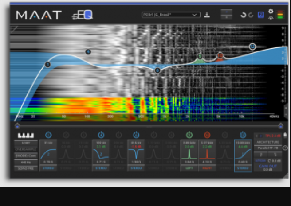Screen dimensions: 291x206
Task: Click the 31 Hz band high-pass curve icon
Action: tap(48, 154)
